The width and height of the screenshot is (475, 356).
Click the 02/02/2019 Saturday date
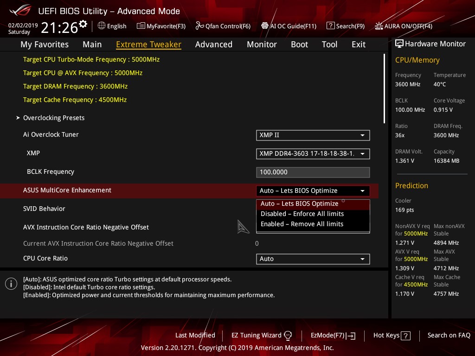coord(23,28)
